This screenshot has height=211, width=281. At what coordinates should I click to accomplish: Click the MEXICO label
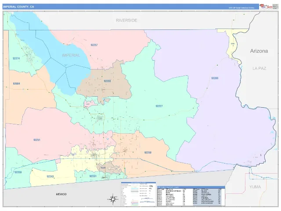(x=61, y=194)
